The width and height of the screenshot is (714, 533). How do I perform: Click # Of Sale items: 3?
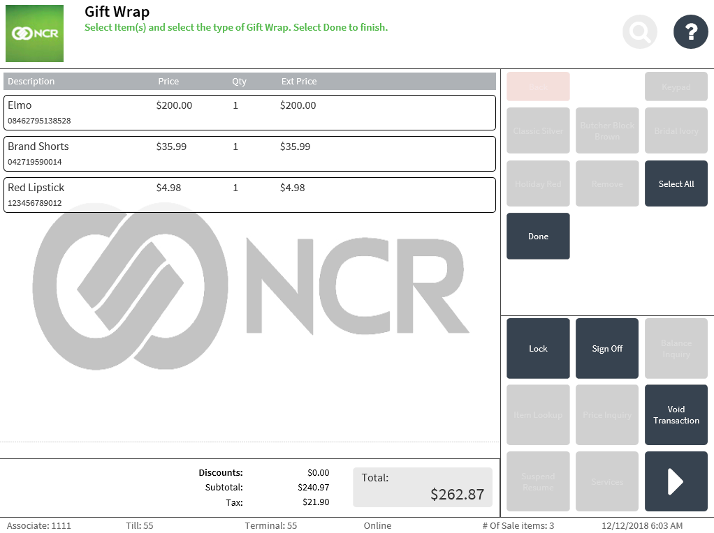tap(518, 526)
